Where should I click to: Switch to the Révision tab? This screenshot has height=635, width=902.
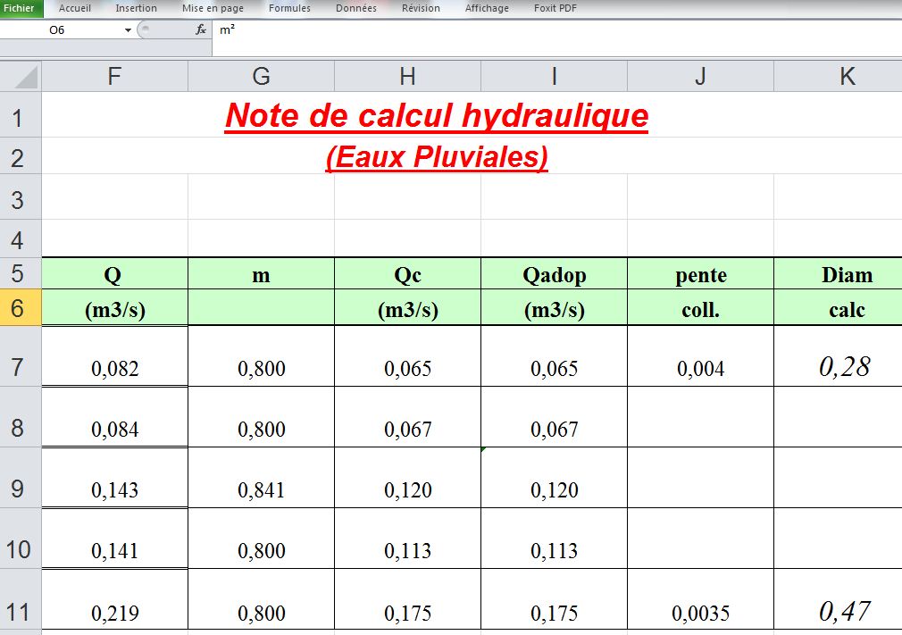coord(420,8)
